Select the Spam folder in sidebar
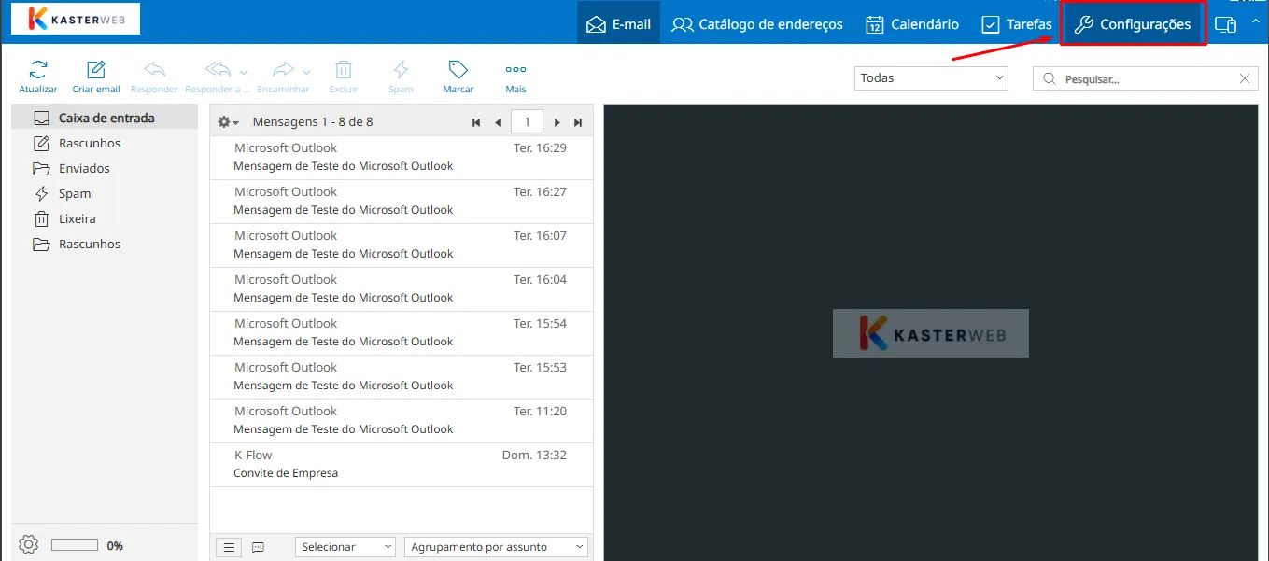 (105, 194)
